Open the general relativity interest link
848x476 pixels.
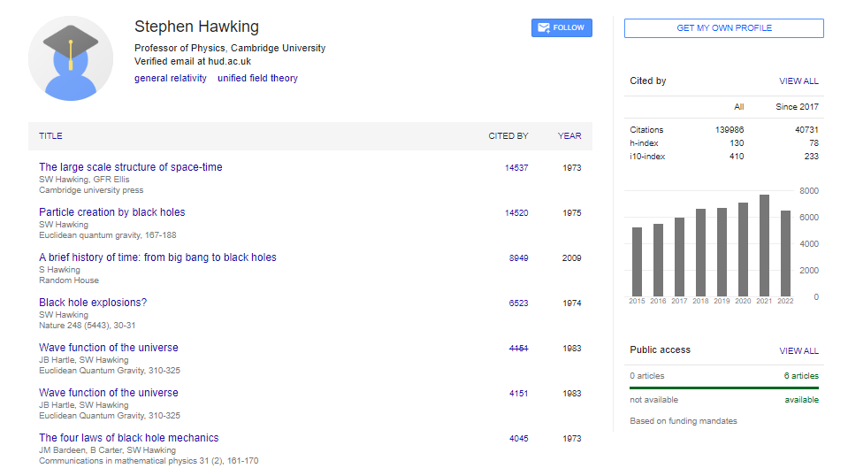171,78
